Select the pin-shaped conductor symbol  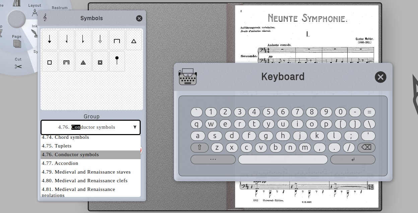[x=117, y=61]
